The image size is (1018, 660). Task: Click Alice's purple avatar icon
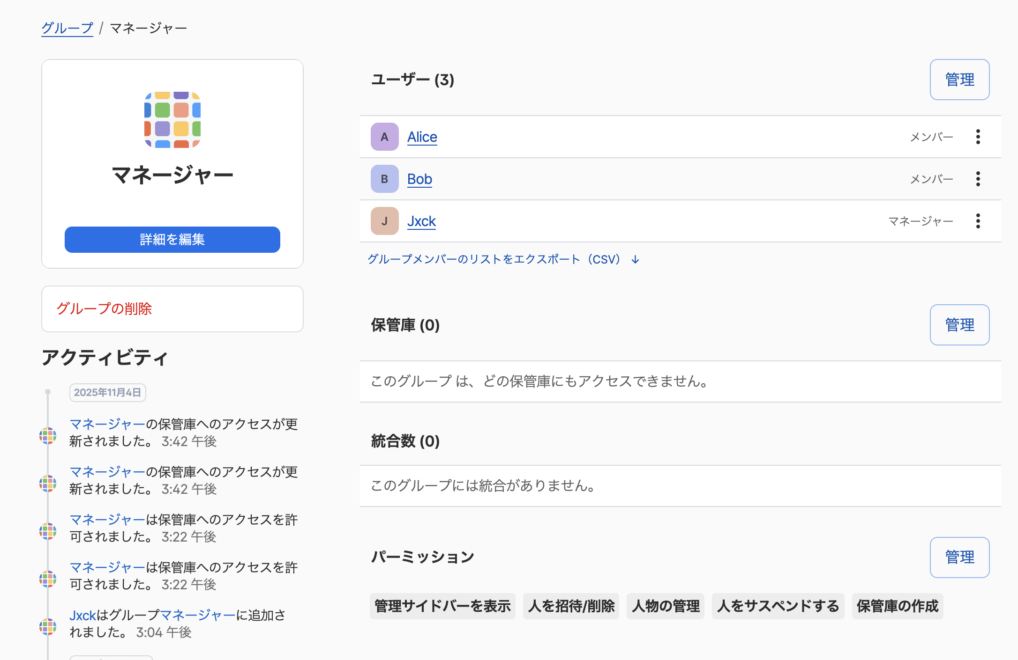click(x=384, y=137)
